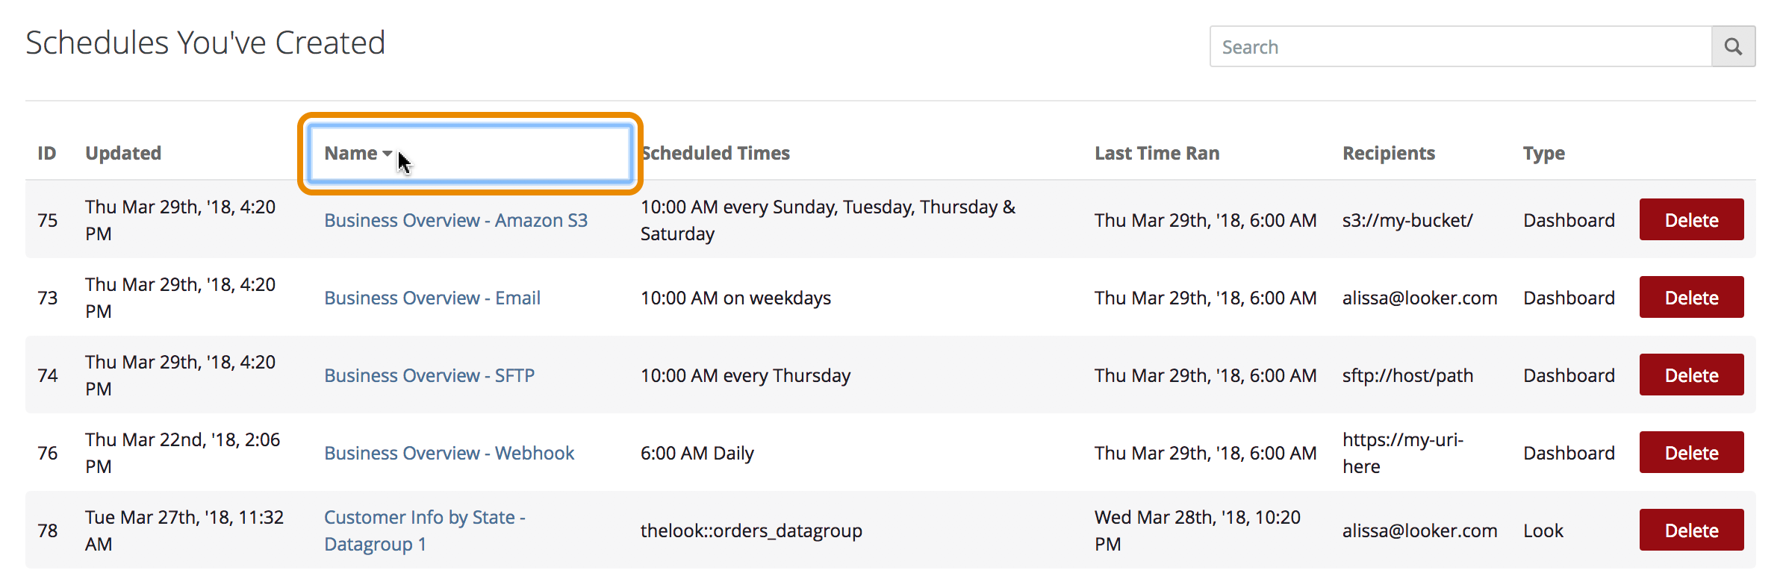The height and width of the screenshot is (573, 1786).
Task: Open Business Overview - Email schedule link
Action: 432,298
